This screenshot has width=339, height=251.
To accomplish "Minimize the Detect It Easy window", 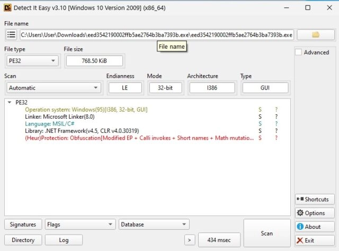I will point(287,8).
